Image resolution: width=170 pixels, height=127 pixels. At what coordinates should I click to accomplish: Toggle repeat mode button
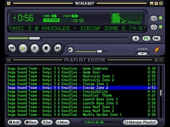pos(154,18)
